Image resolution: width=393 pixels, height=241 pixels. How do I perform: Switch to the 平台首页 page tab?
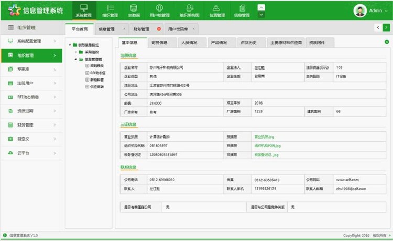pyautogui.click(x=80, y=29)
